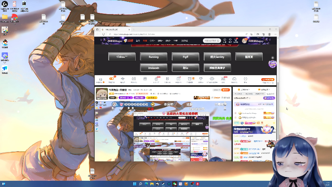Open browser profile avatar icon
This screenshot has height=187, width=332.
coord(269,34)
